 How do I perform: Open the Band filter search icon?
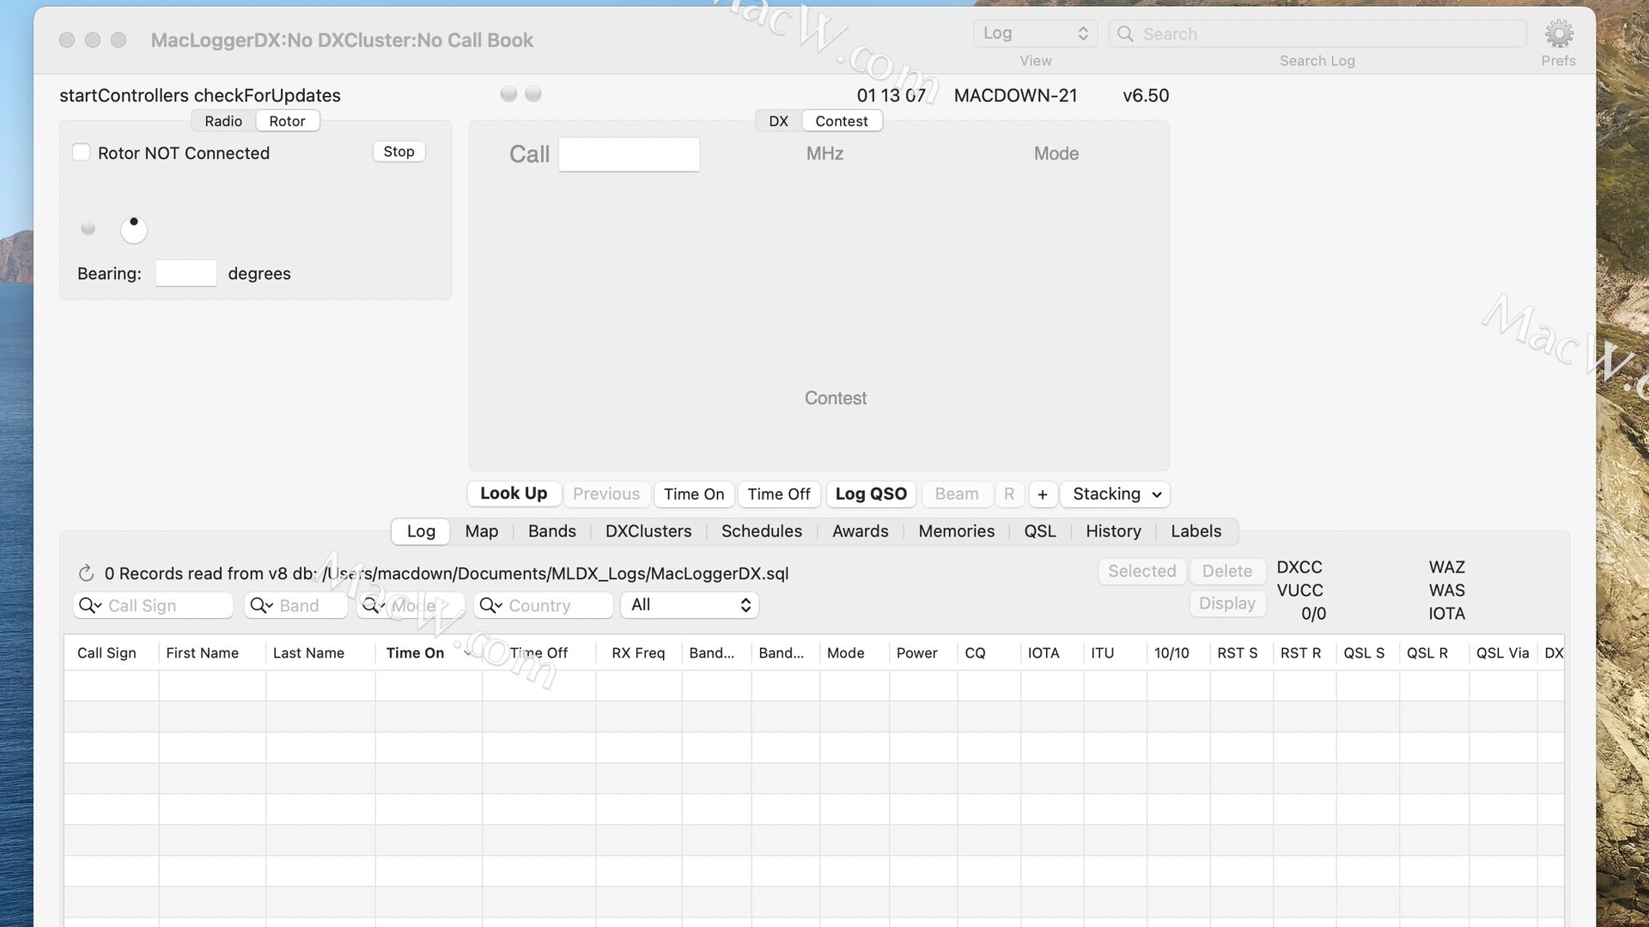pos(261,605)
